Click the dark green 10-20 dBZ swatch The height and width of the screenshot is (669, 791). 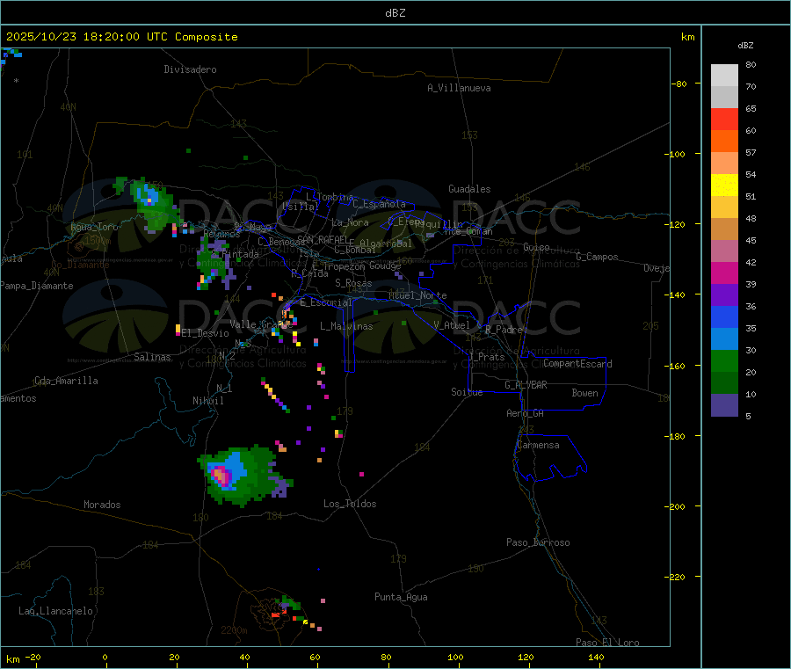pyautogui.click(x=724, y=382)
